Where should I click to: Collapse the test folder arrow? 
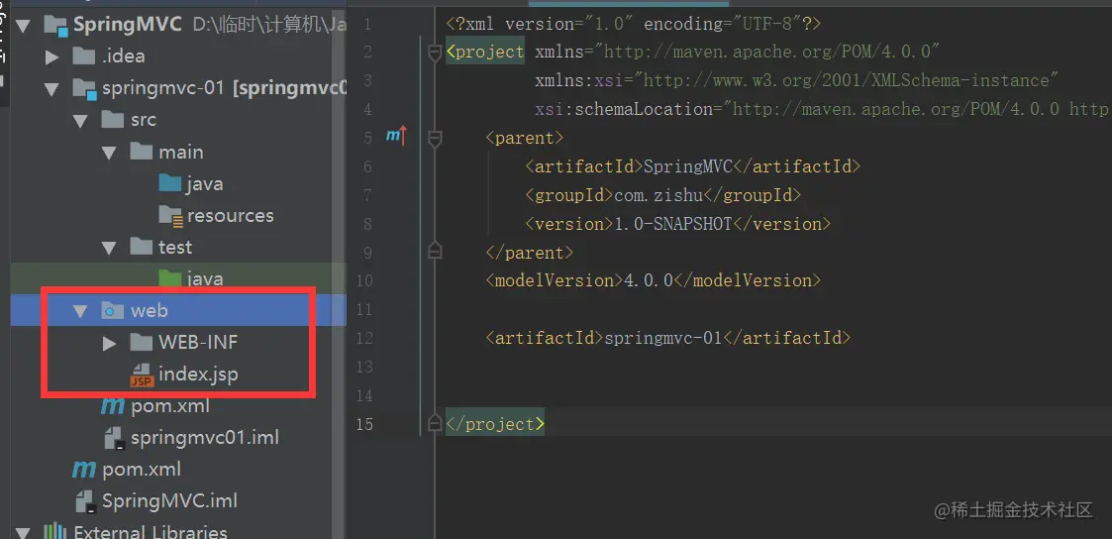109,248
